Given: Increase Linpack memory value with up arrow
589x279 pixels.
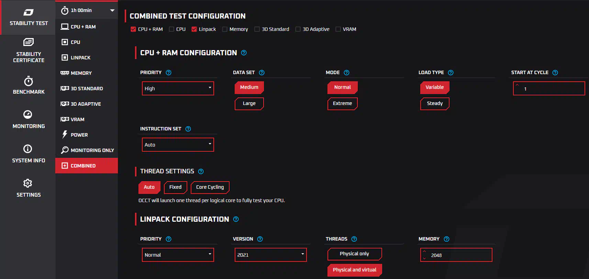Looking at the screenshot, I should click(424, 251).
